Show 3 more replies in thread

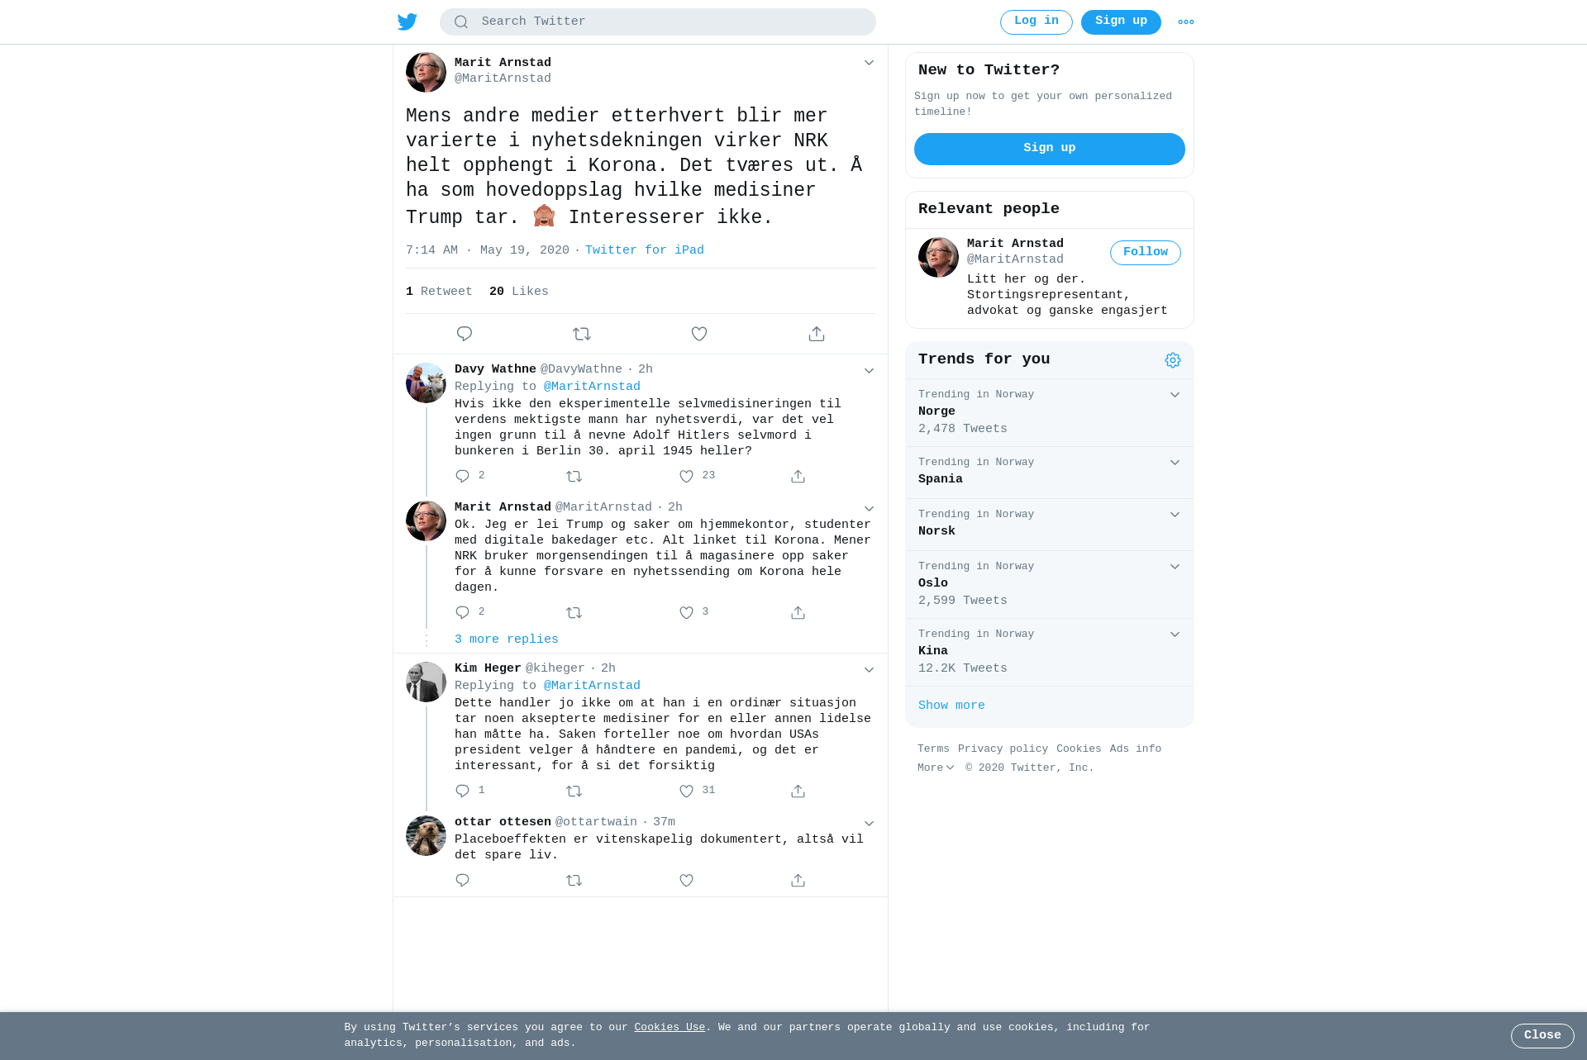[x=507, y=639]
